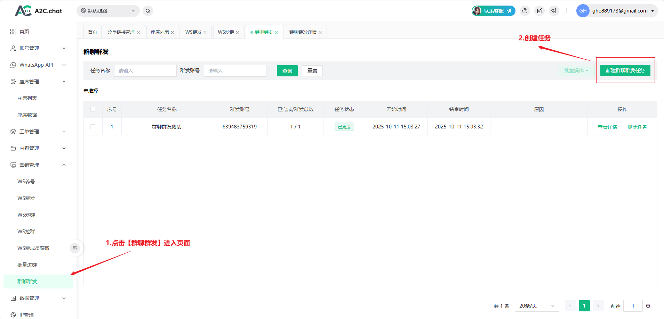Click the sidebar collapse icon
The image size is (664, 319).
tap(75, 248)
